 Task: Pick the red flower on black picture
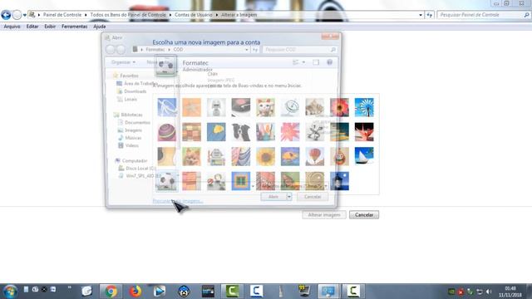click(364, 132)
